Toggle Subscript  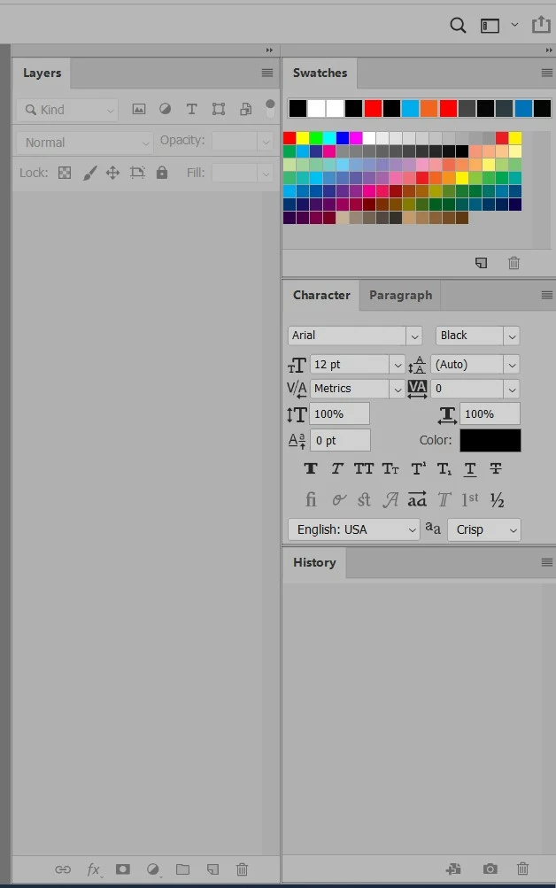(x=444, y=468)
